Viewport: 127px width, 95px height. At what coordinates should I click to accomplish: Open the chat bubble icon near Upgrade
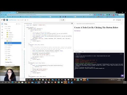[114, 20]
